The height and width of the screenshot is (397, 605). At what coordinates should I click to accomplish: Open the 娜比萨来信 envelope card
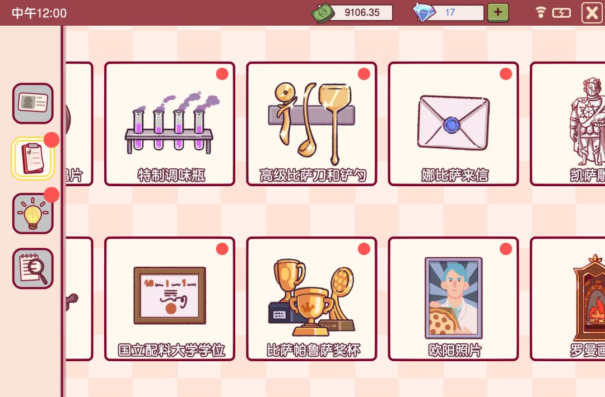click(453, 124)
